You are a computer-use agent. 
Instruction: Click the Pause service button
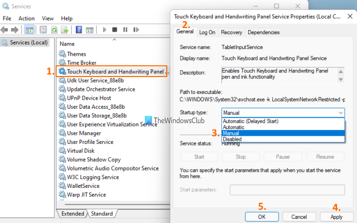[x=283, y=157]
